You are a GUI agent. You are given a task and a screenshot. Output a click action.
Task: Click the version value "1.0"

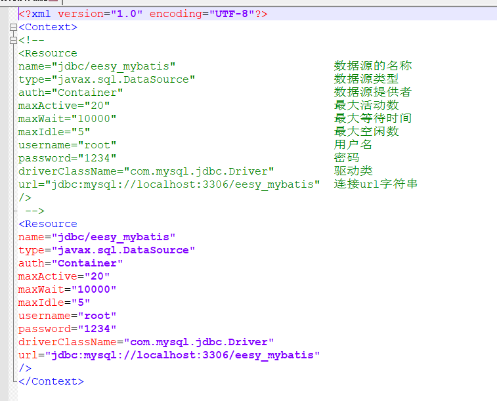(x=127, y=14)
